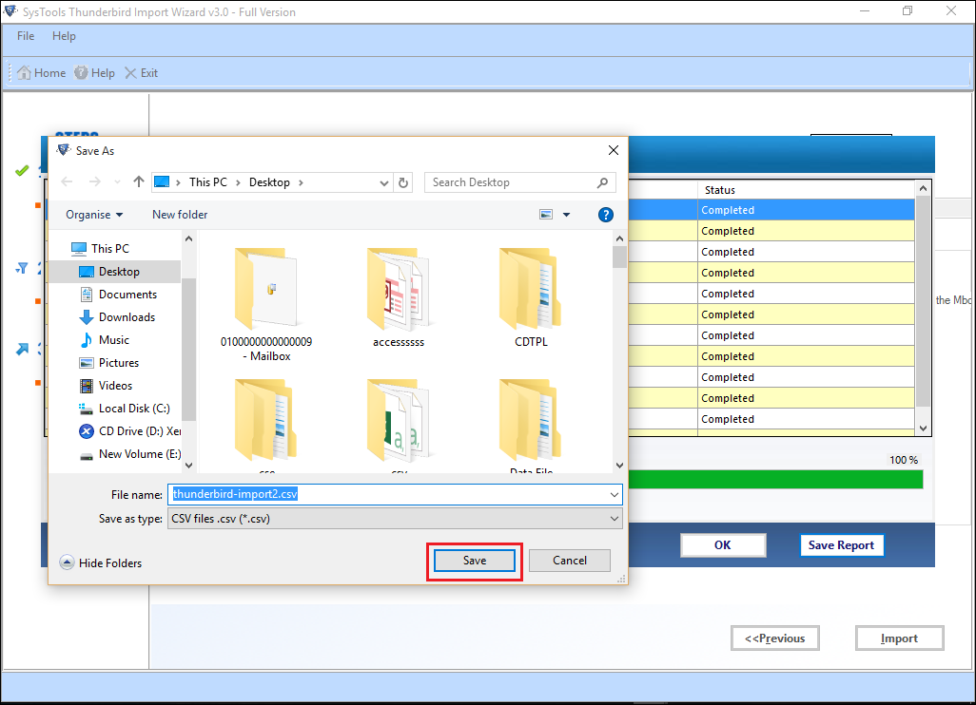Expand the Organise dropdown

[94, 215]
